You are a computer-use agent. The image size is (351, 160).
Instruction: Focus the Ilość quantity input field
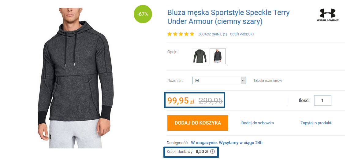coord(322,100)
